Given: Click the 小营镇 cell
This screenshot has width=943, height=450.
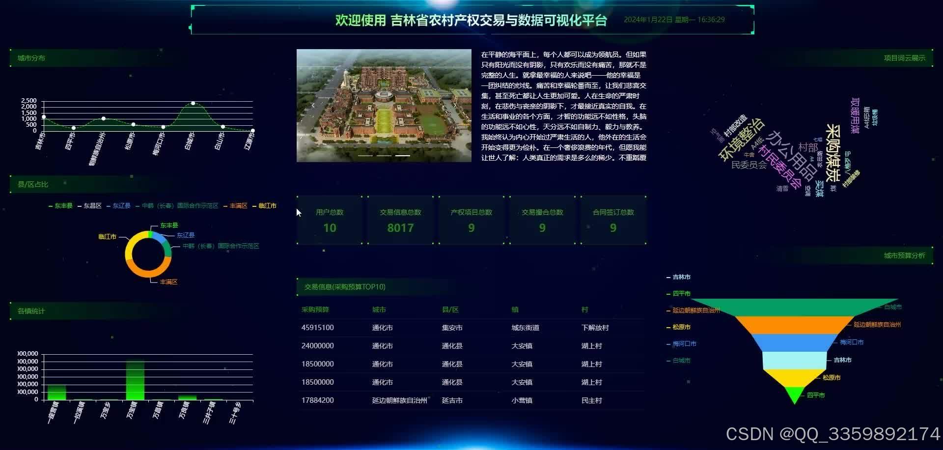Looking at the screenshot, I should (522, 400).
